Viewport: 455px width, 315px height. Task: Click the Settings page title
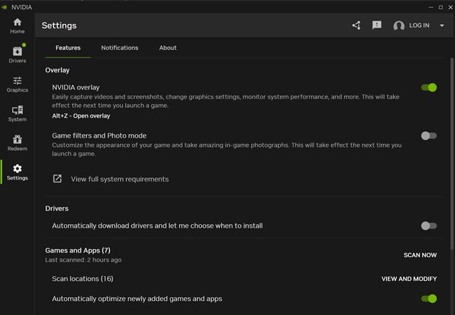(59, 26)
